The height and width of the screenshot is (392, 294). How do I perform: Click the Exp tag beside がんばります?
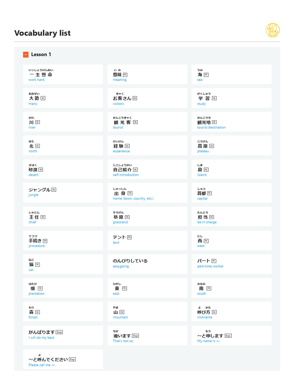[59, 332]
